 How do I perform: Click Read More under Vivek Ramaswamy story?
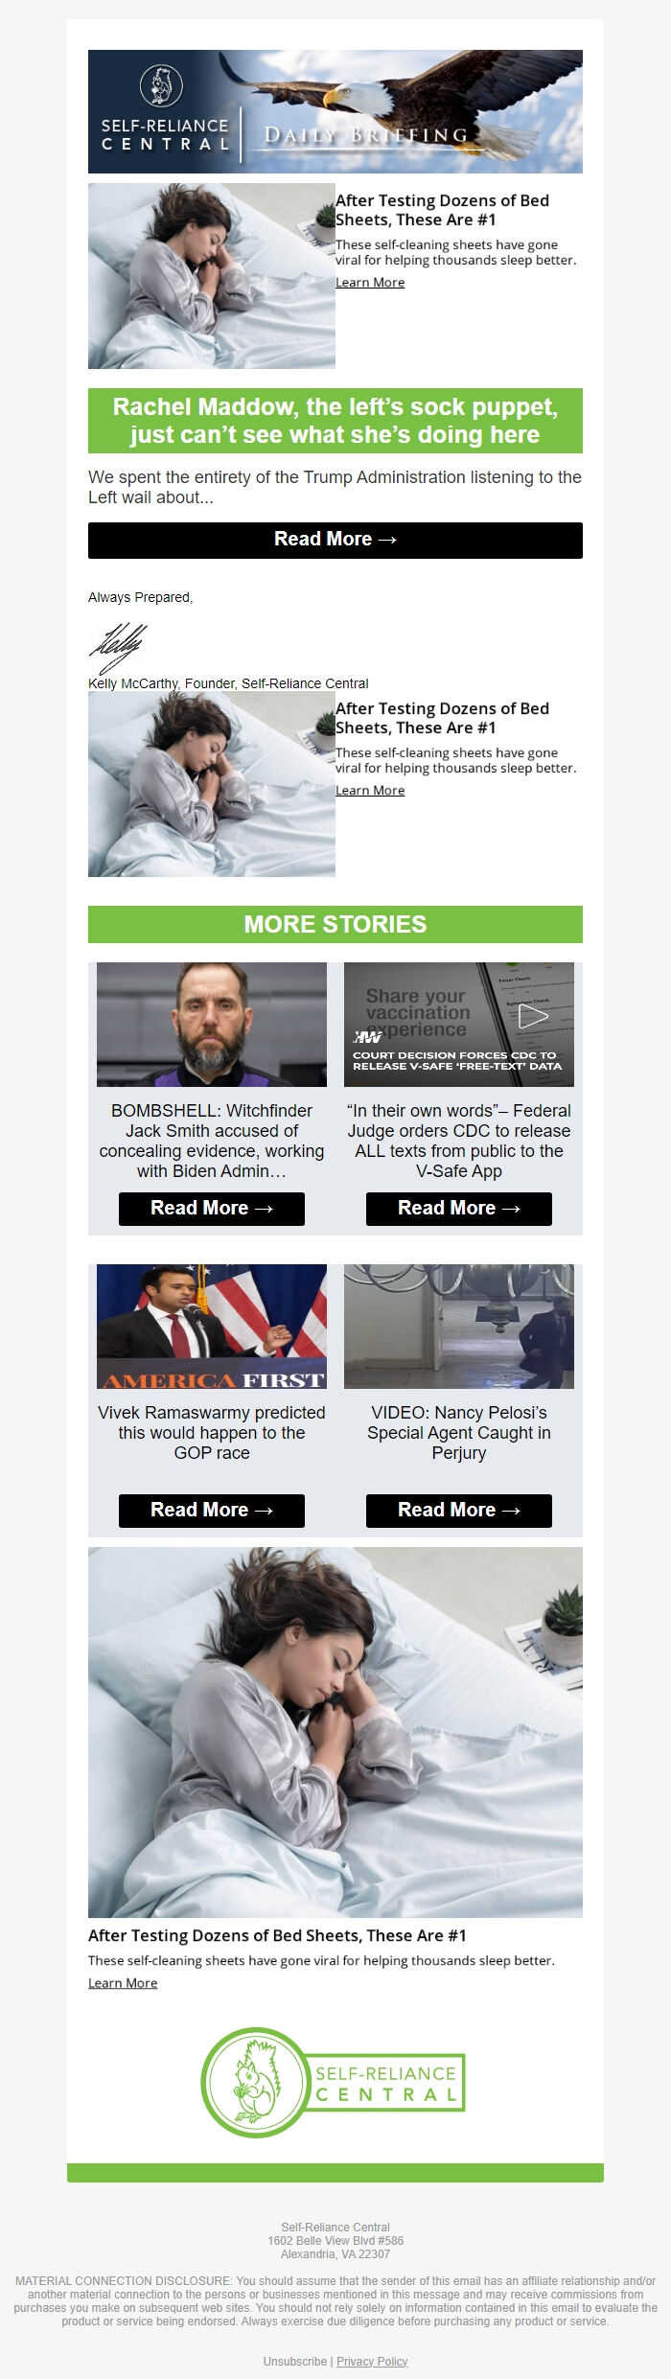(212, 1511)
